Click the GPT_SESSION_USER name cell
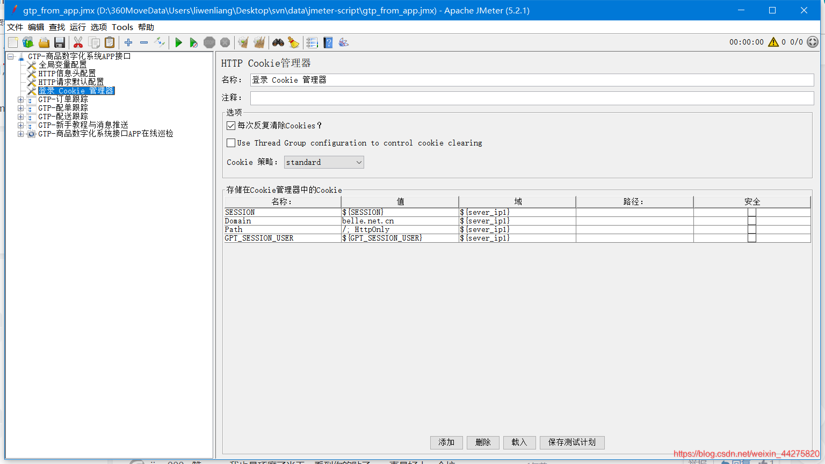Image resolution: width=825 pixels, height=464 pixels. [x=283, y=238]
